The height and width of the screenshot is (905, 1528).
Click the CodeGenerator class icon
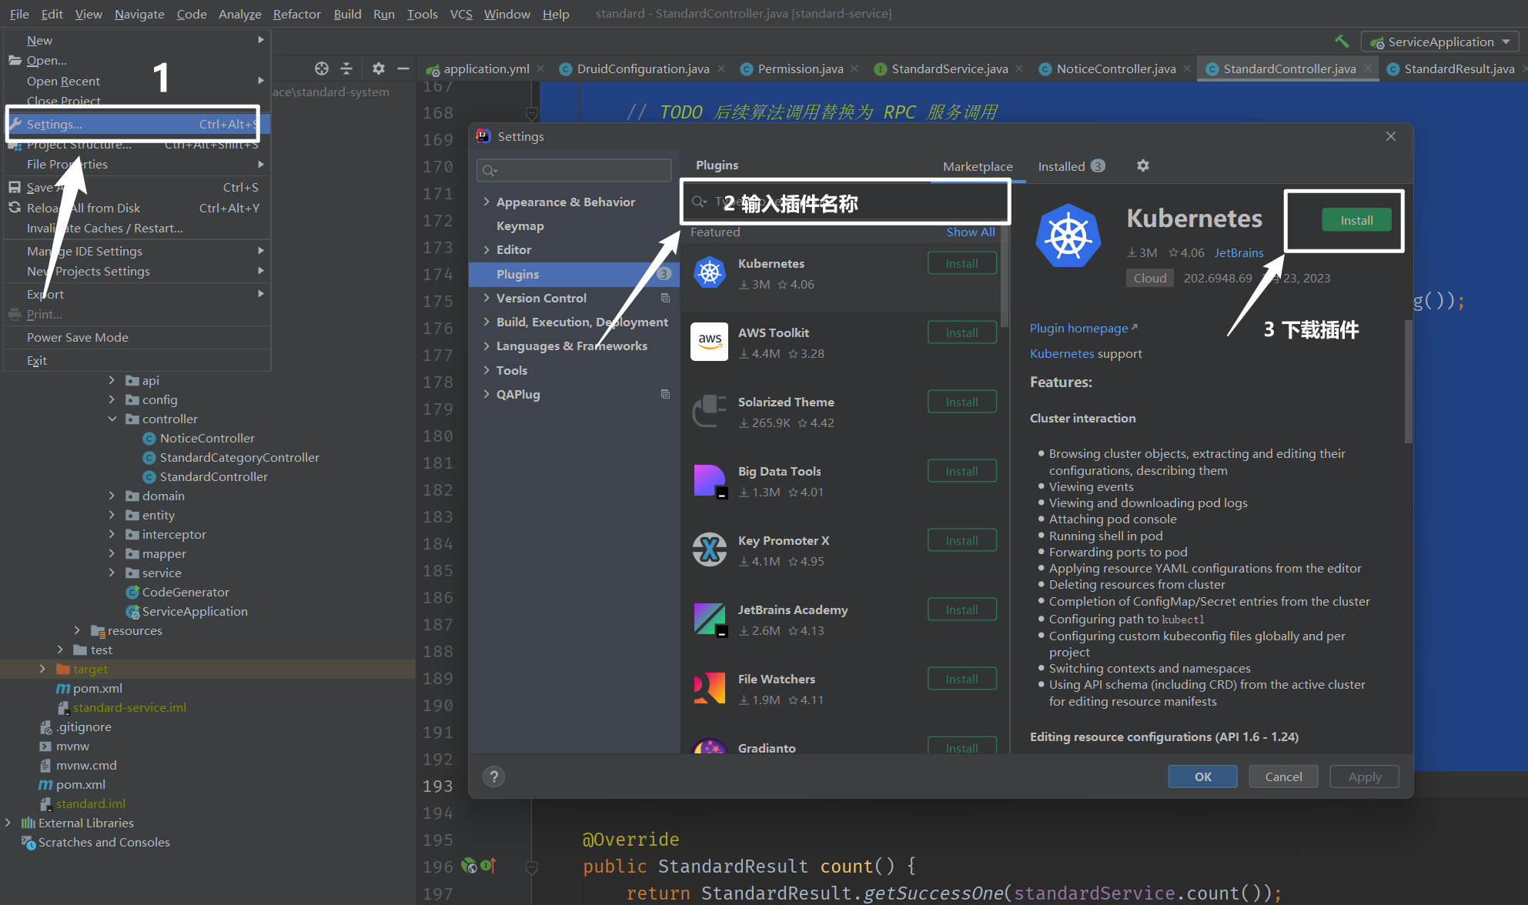click(x=132, y=592)
